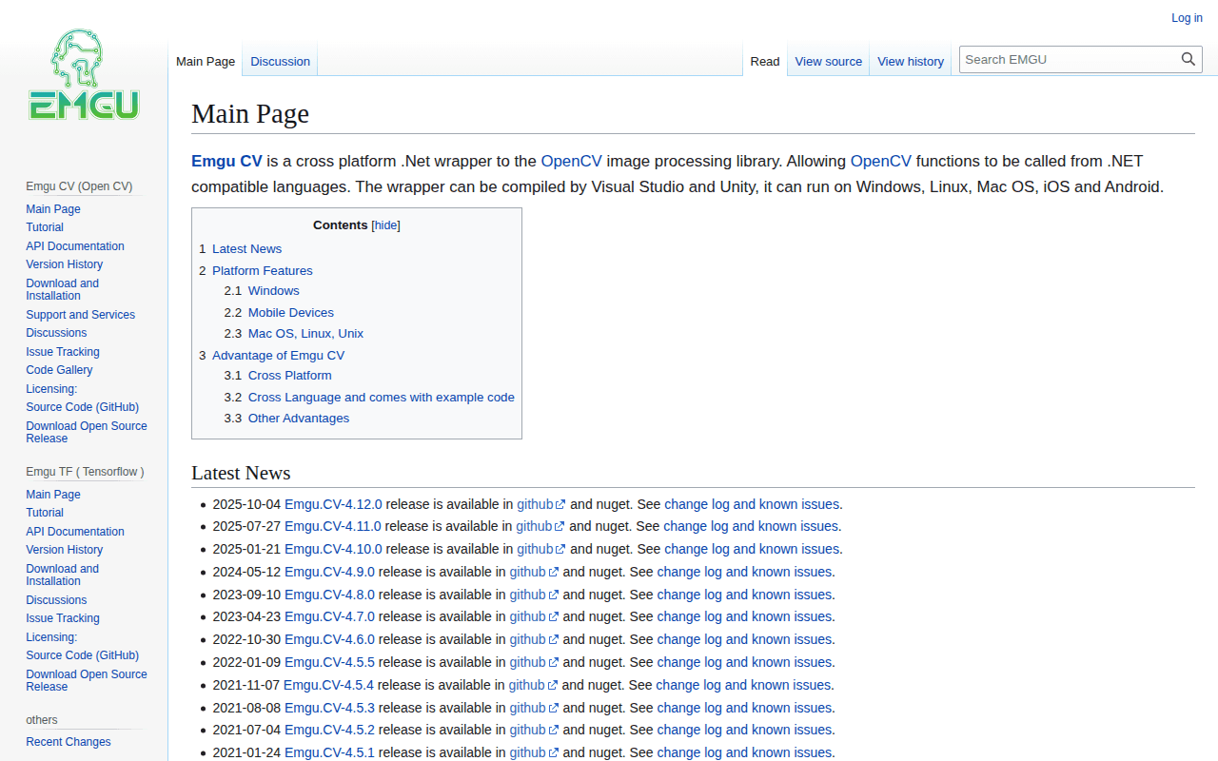1218x761 pixels.
Task: Open API Documentation under Emgu TF sidebar
Action: [x=75, y=532]
